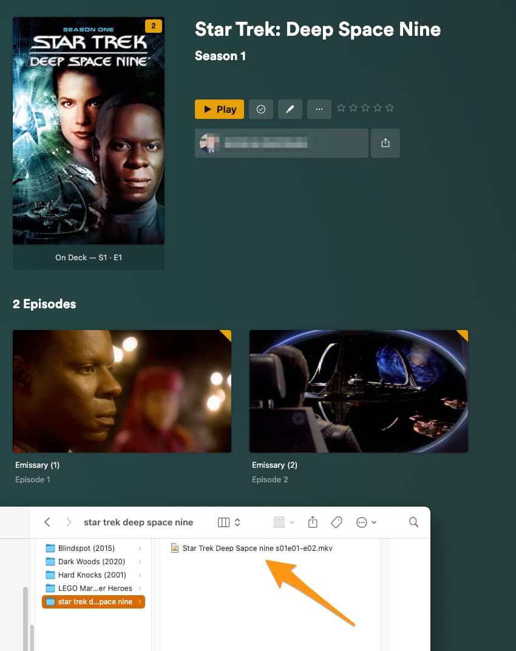Viewport: 516px width, 651px height.
Task: Expand LEGO Mar...er Heroes folder chevron
Action: pyautogui.click(x=140, y=589)
